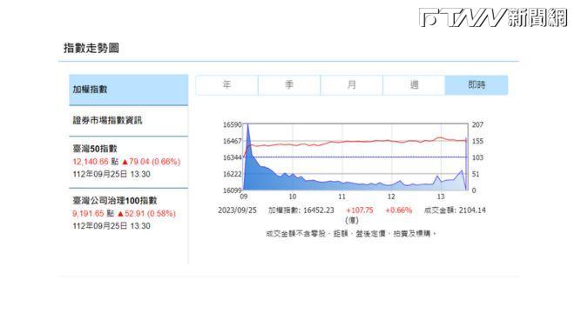Click the +0.66% percent change
This screenshot has height=314, width=575.
point(399,210)
